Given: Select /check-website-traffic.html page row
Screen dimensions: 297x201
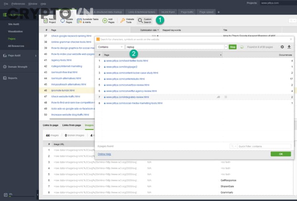Looking at the screenshot, I should click(x=67, y=97).
